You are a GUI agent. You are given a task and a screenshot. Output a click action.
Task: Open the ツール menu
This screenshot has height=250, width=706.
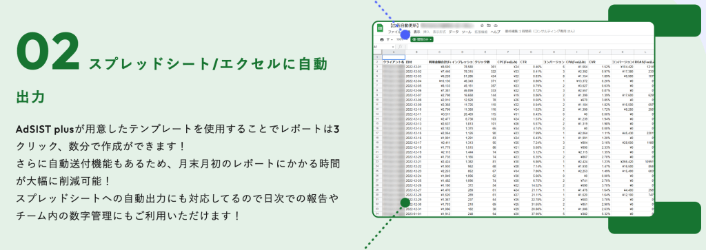467,32
